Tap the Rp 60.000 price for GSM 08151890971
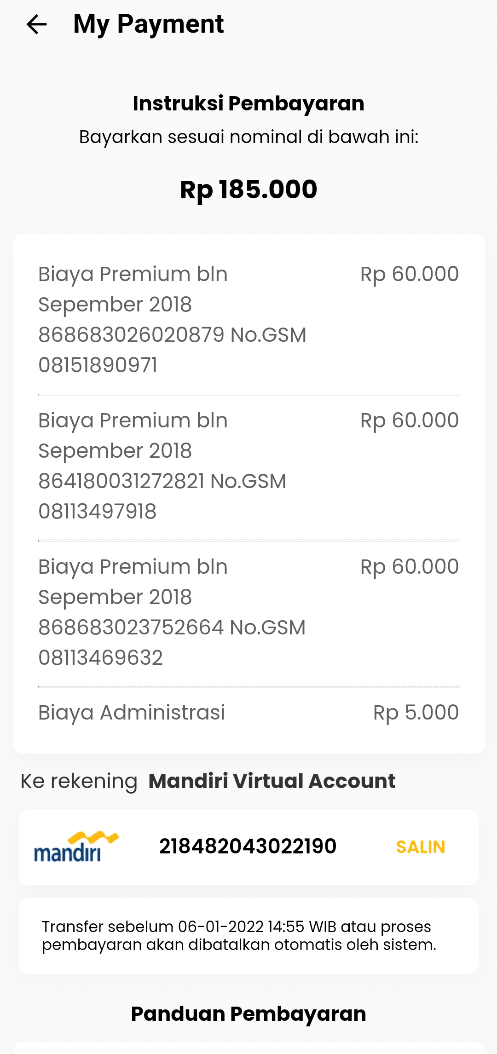The width and height of the screenshot is (497, 1054). pyautogui.click(x=409, y=274)
